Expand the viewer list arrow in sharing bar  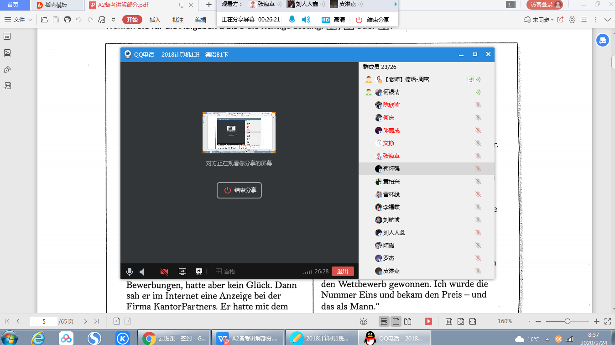click(395, 5)
